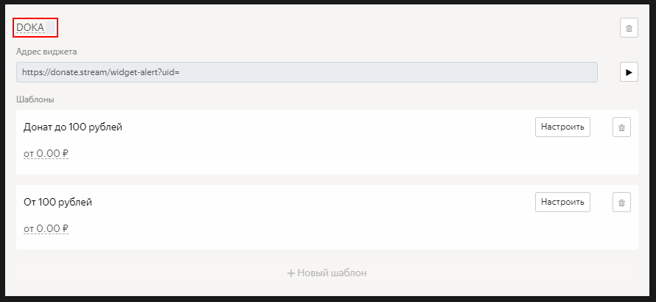
Task: Add a new template via 'Новый шаблон'
Action: pyautogui.click(x=327, y=273)
